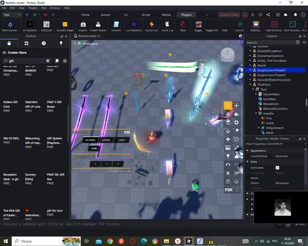
Task: Set F3X move axes to Local
Action: (106, 140)
